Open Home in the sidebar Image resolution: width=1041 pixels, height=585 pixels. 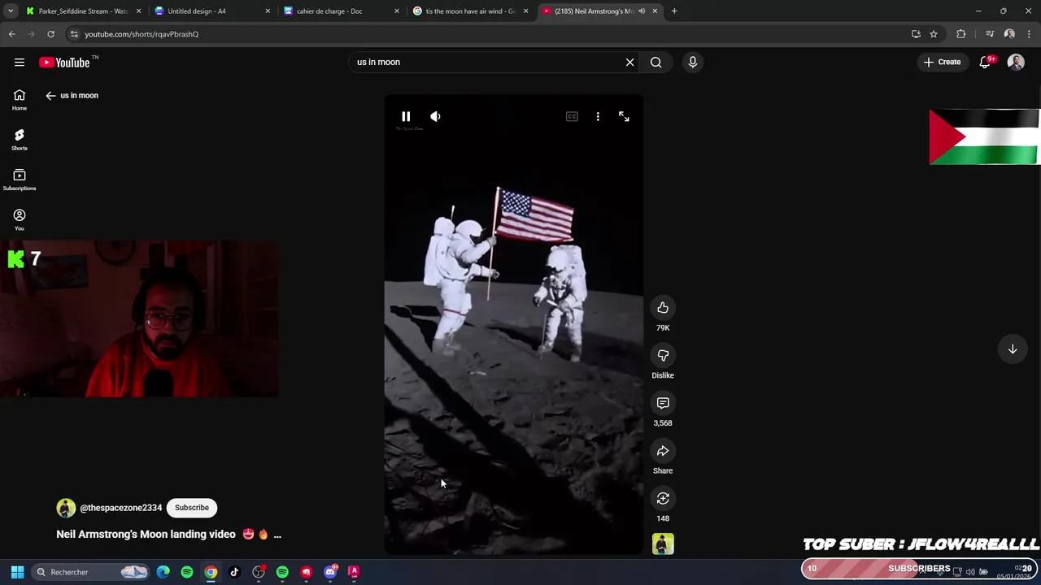[20, 100]
